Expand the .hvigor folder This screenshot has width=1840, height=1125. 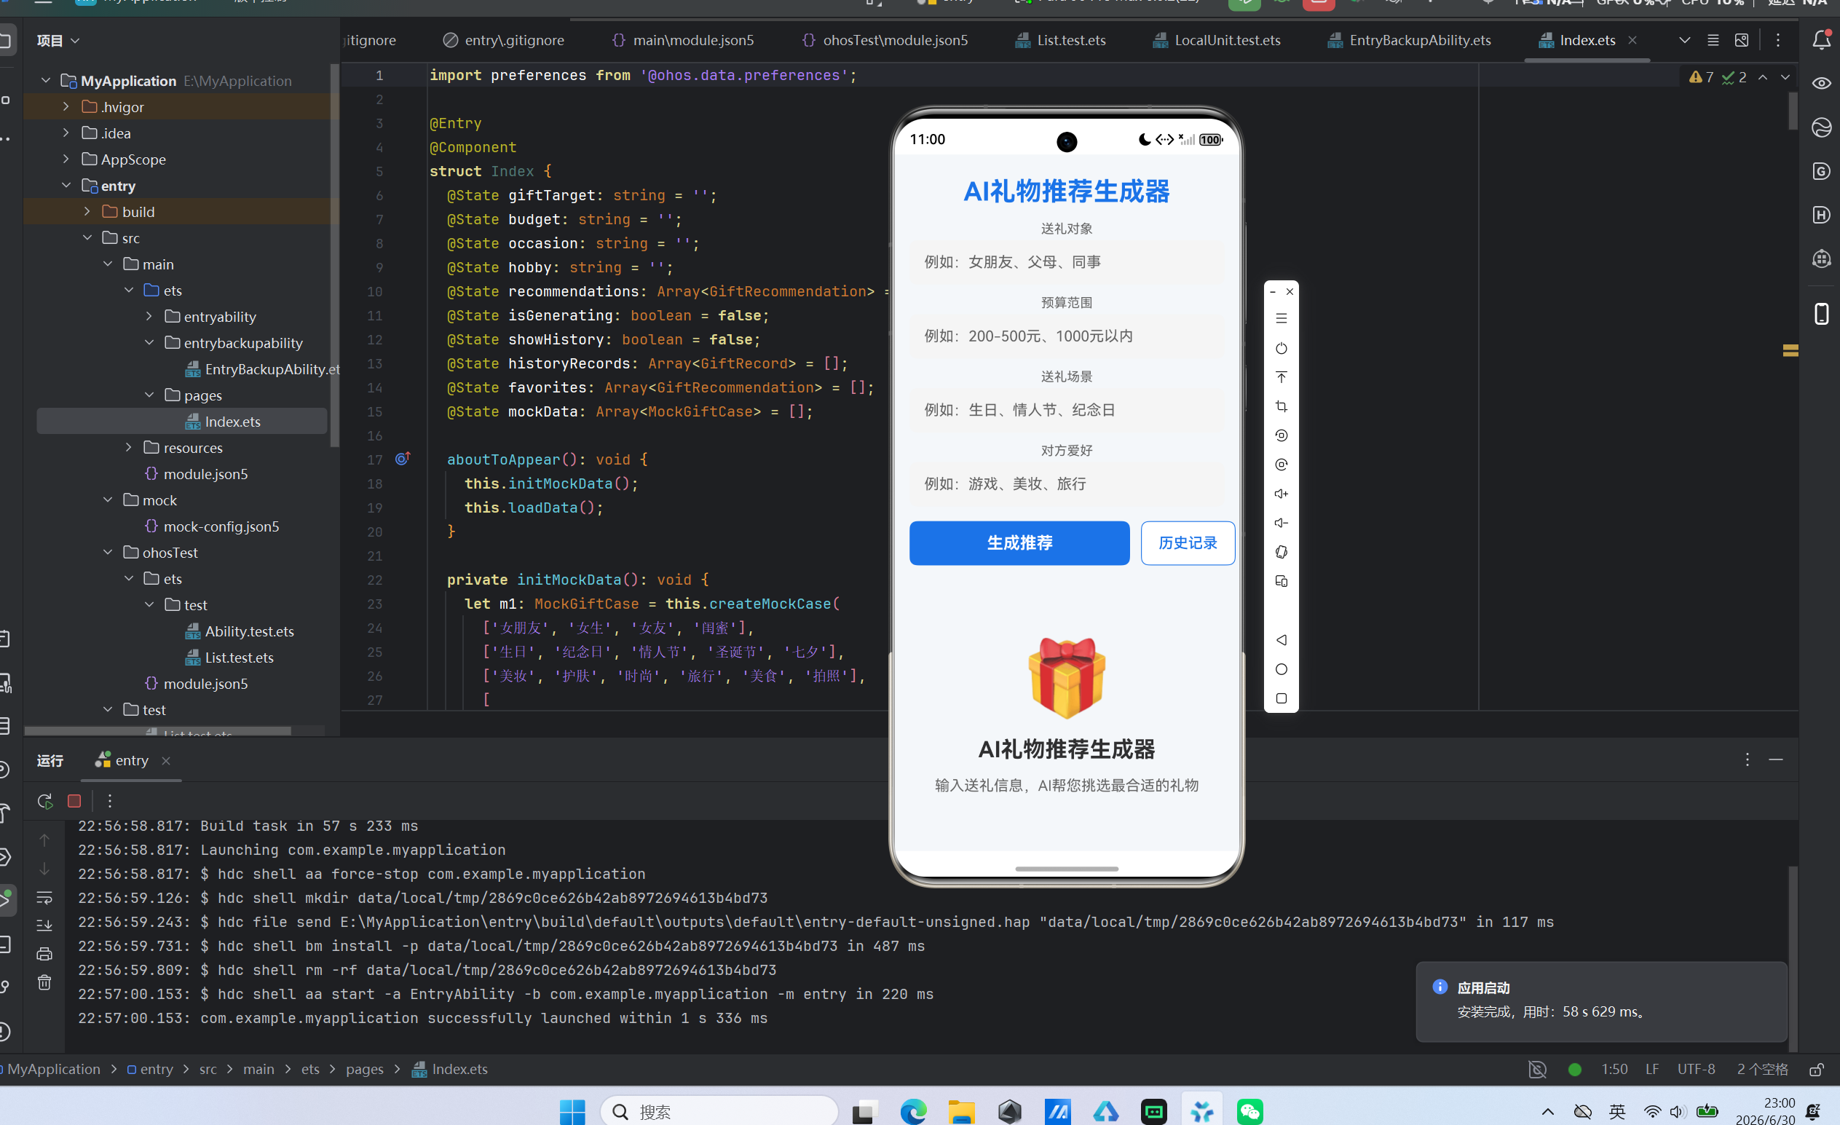tap(66, 106)
